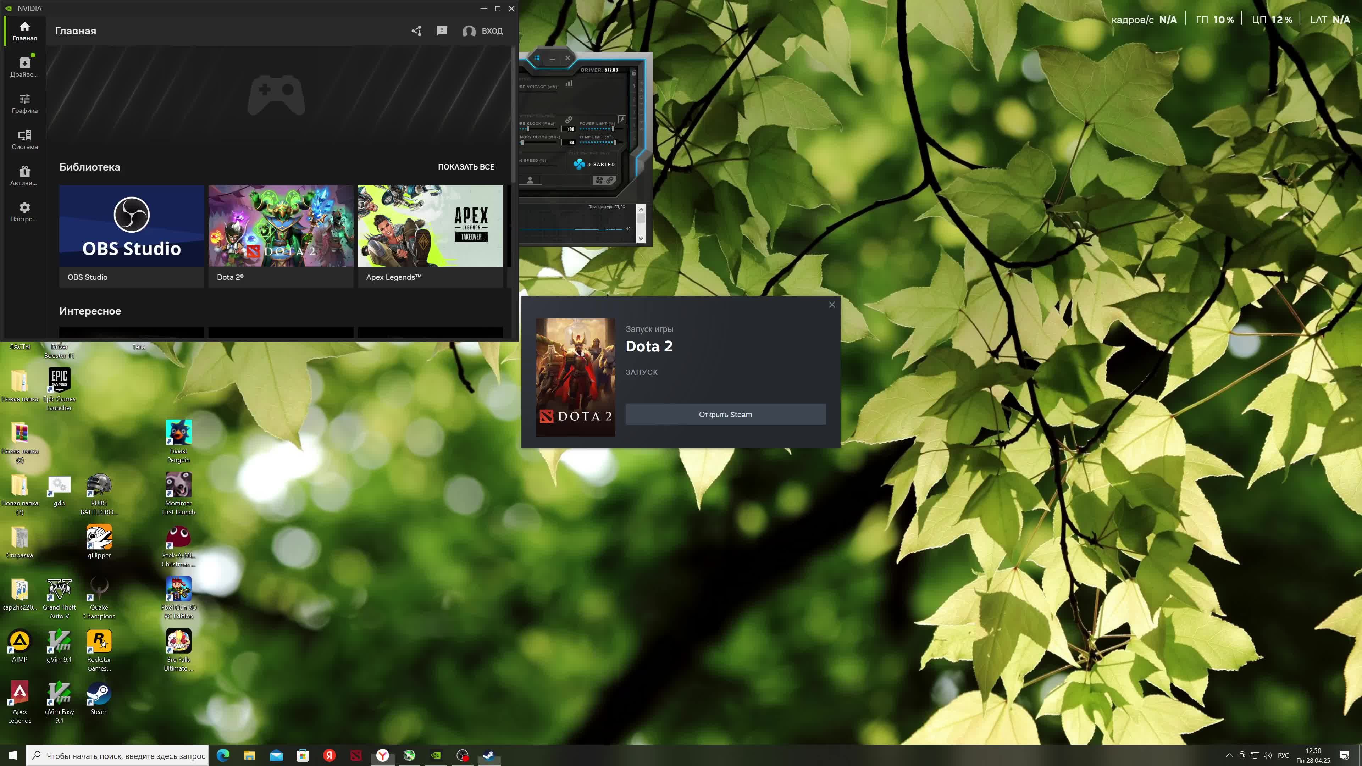Click the feedback icon in NVIDIA header

click(x=442, y=30)
